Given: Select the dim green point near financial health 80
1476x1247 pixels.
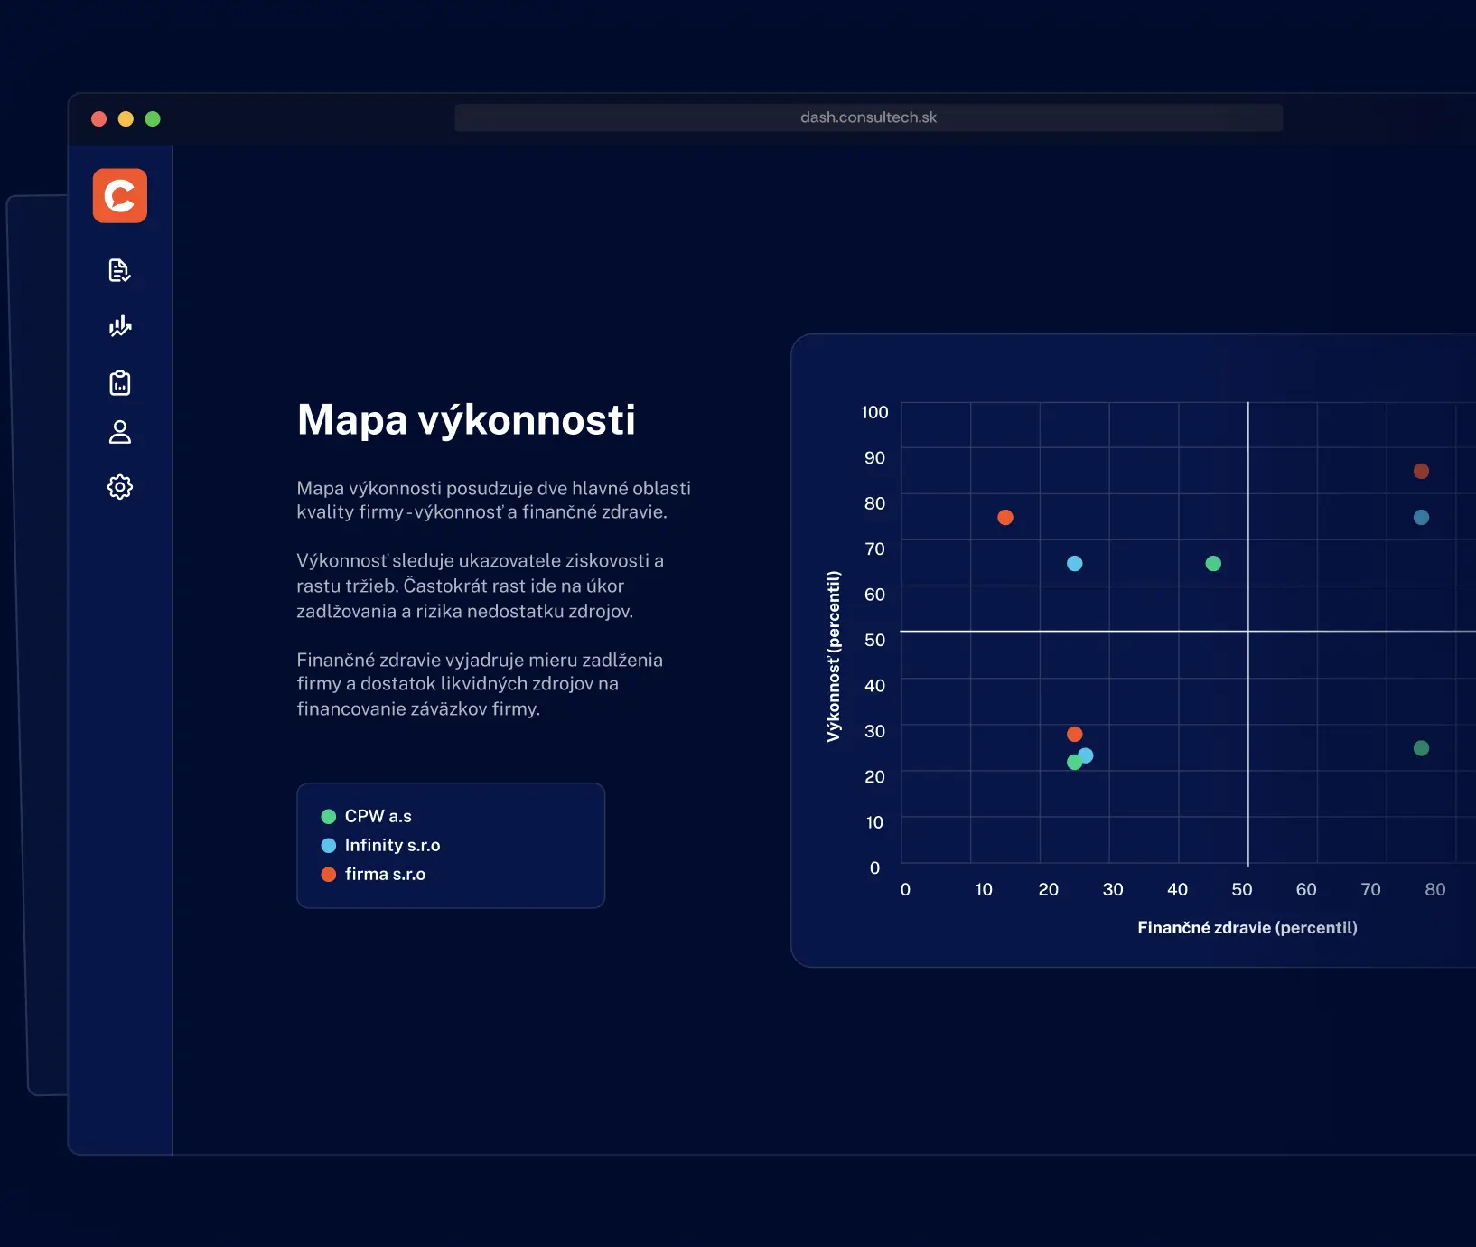Looking at the screenshot, I should point(1421,748).
